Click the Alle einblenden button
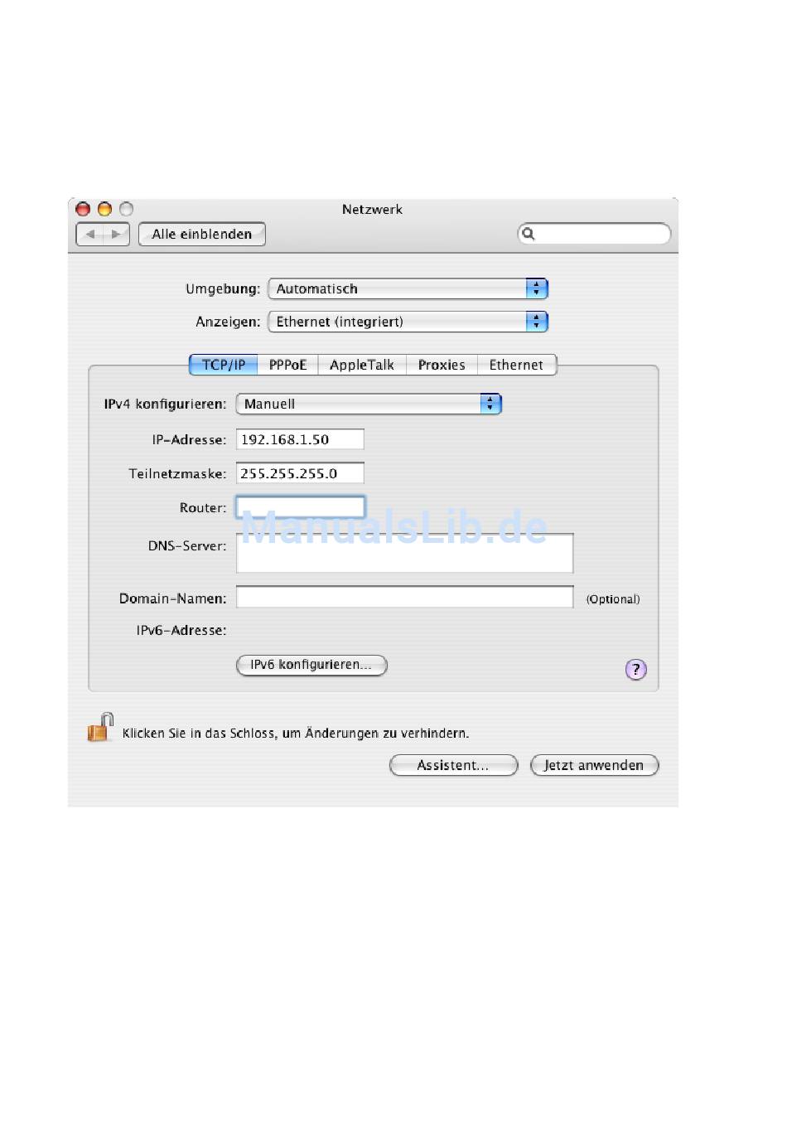 coord(202,235)
